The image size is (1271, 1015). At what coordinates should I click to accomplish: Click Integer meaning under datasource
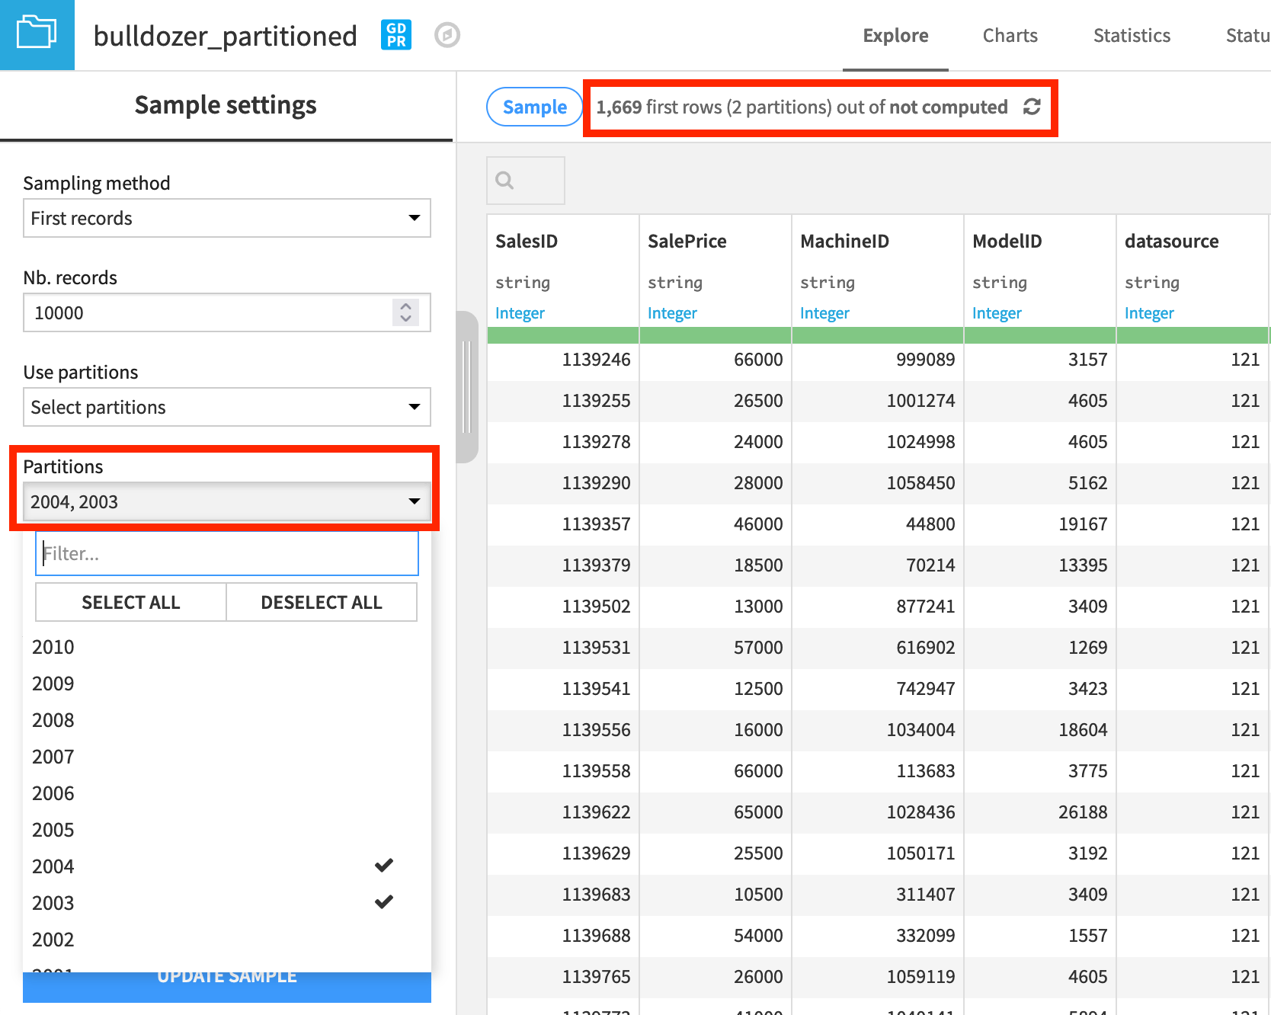point(1149,313)
